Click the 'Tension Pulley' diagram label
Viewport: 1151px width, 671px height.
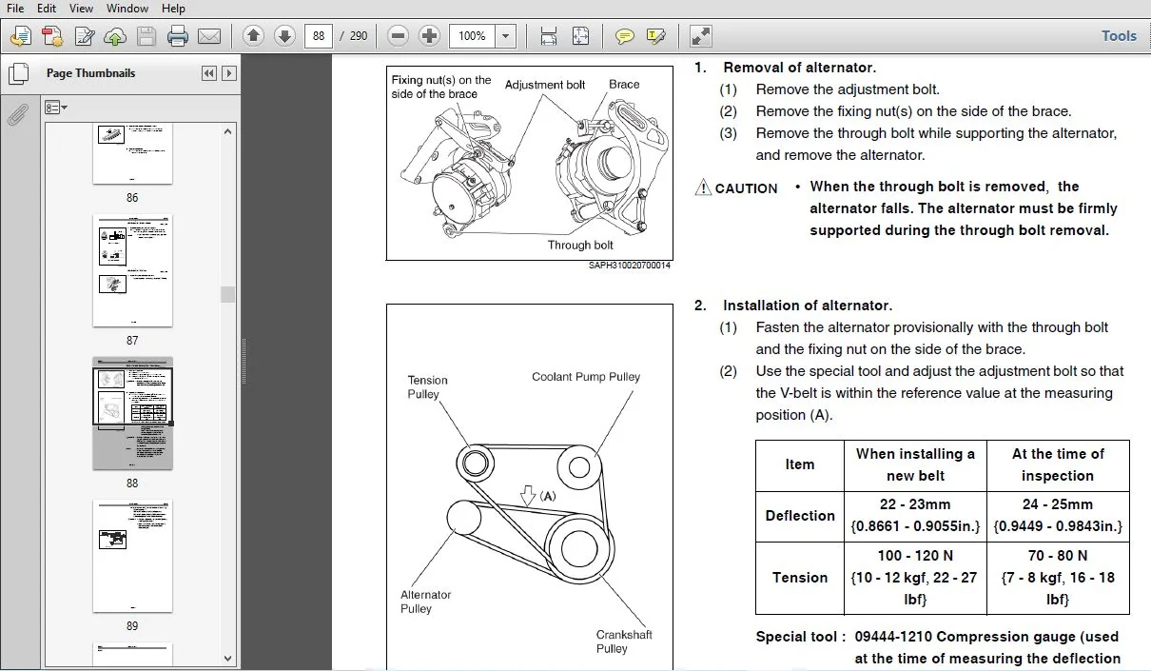[x=427, y=387]
